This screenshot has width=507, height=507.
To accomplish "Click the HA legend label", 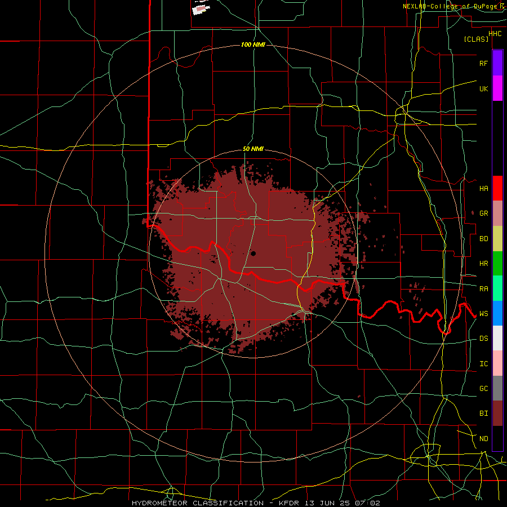I will click(483, 188).
